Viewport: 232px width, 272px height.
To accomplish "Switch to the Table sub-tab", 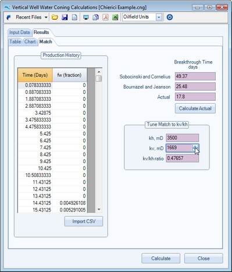I will 15,42.
